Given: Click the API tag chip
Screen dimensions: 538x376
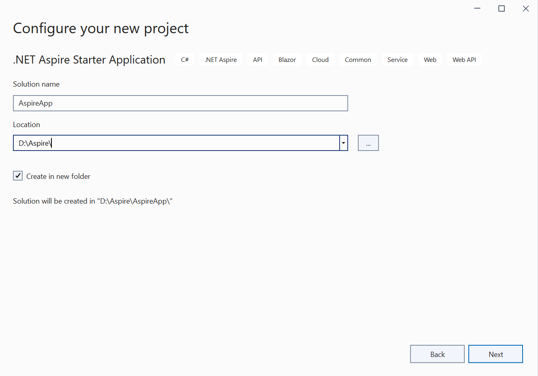Looking at the screenshot, I should tap(257, 59).
